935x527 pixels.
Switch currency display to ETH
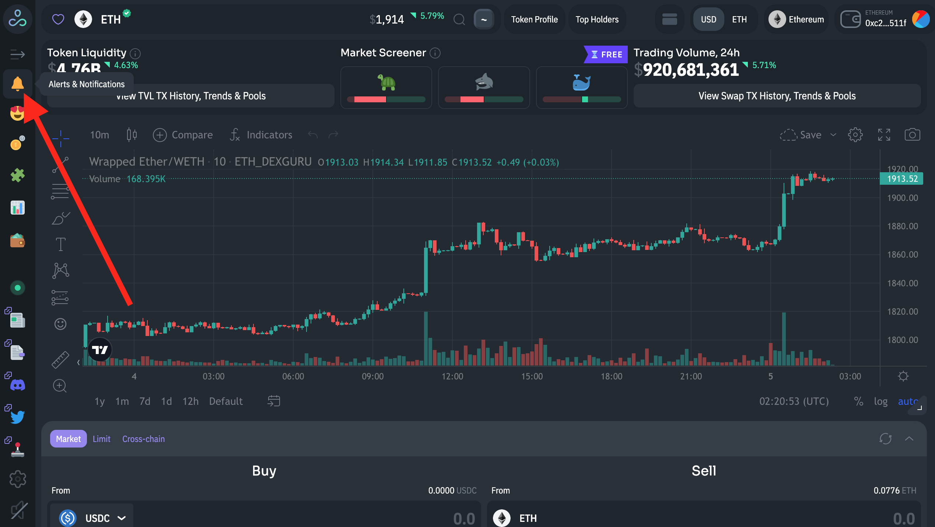coord(739,20)
